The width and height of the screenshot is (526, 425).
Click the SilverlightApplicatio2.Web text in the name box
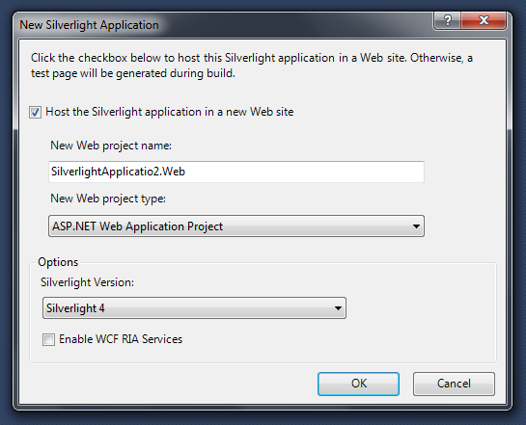118,172
